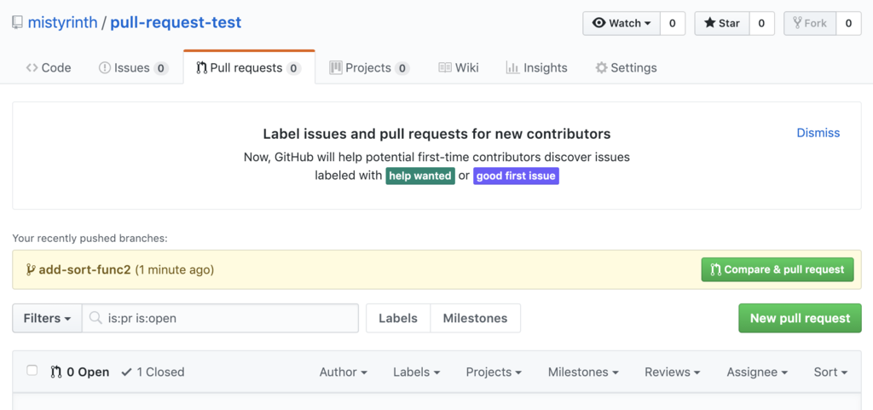
Task: Open the Author filter dropdown
Action: (x=343, y=372)
